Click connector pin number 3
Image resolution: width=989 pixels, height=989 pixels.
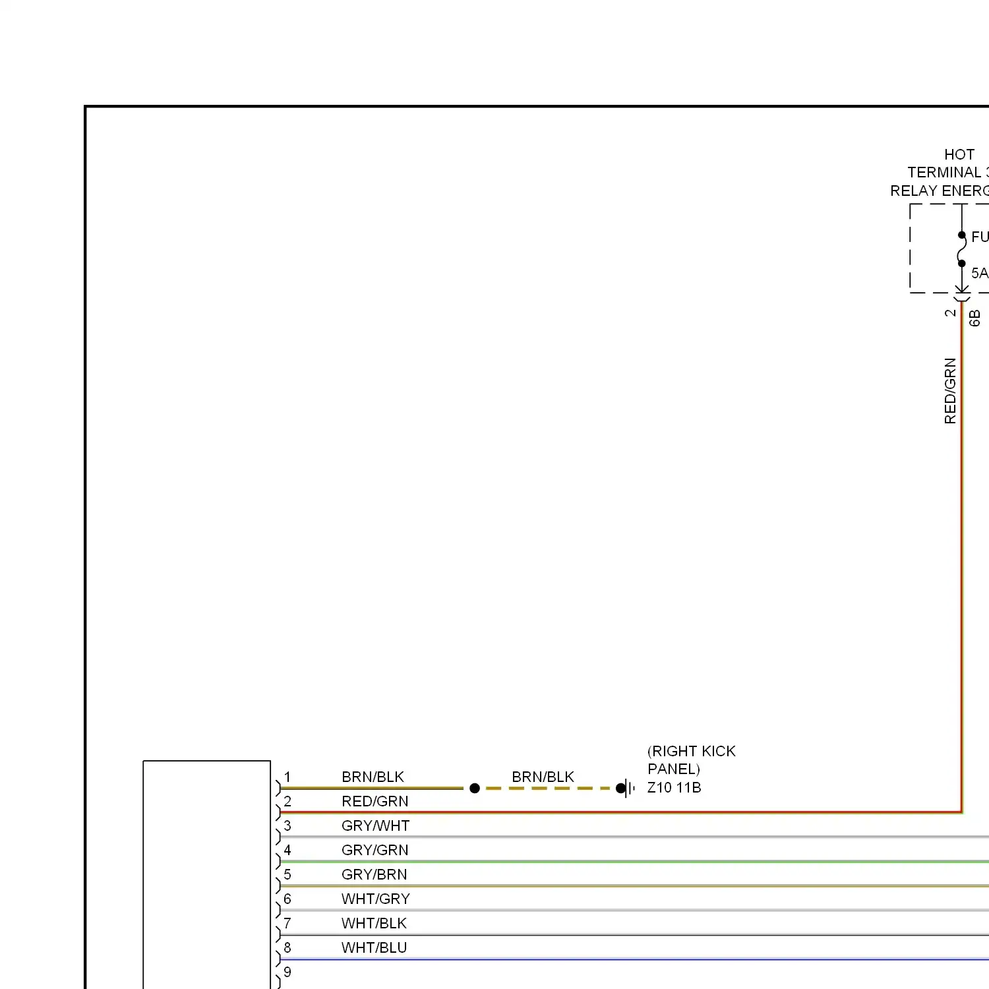click(287, 825)
